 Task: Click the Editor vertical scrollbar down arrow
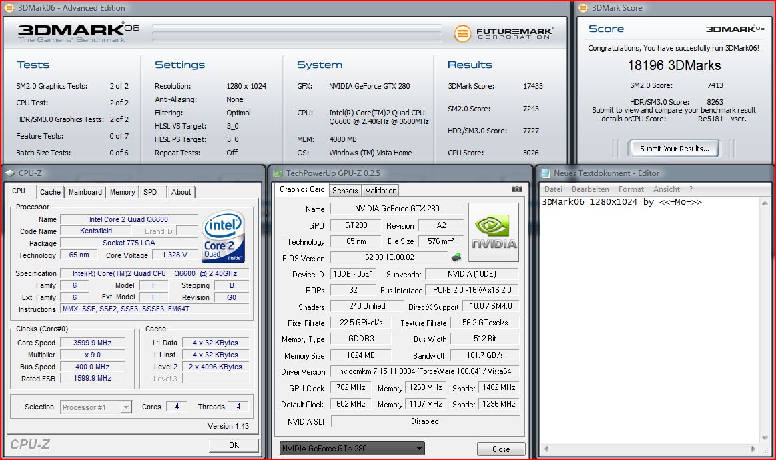point(765,438)
